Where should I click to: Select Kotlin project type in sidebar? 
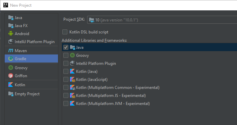point(31,85)
